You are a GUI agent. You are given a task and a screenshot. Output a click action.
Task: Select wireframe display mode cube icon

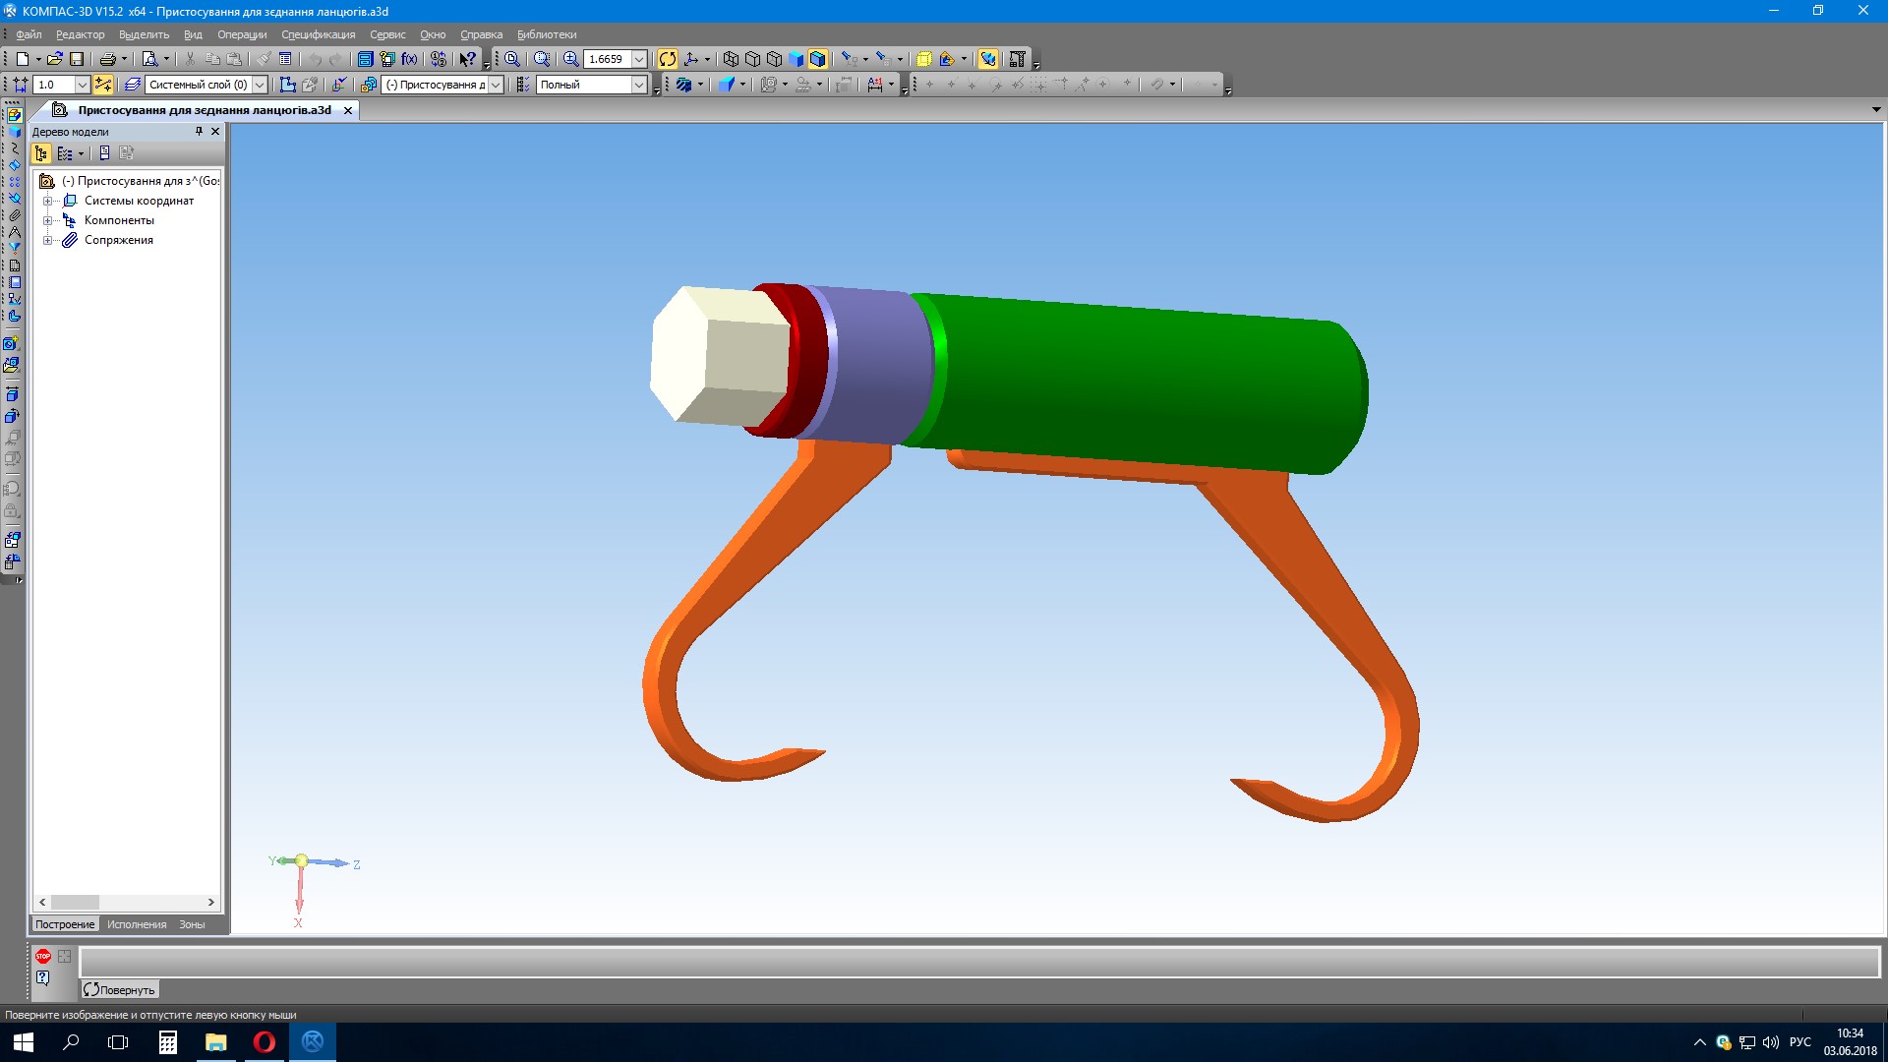pos(731,59)
